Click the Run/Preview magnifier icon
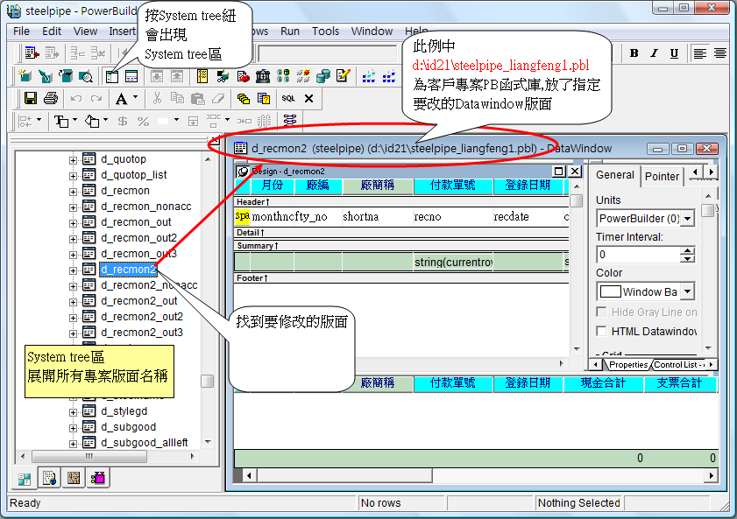 86,76
